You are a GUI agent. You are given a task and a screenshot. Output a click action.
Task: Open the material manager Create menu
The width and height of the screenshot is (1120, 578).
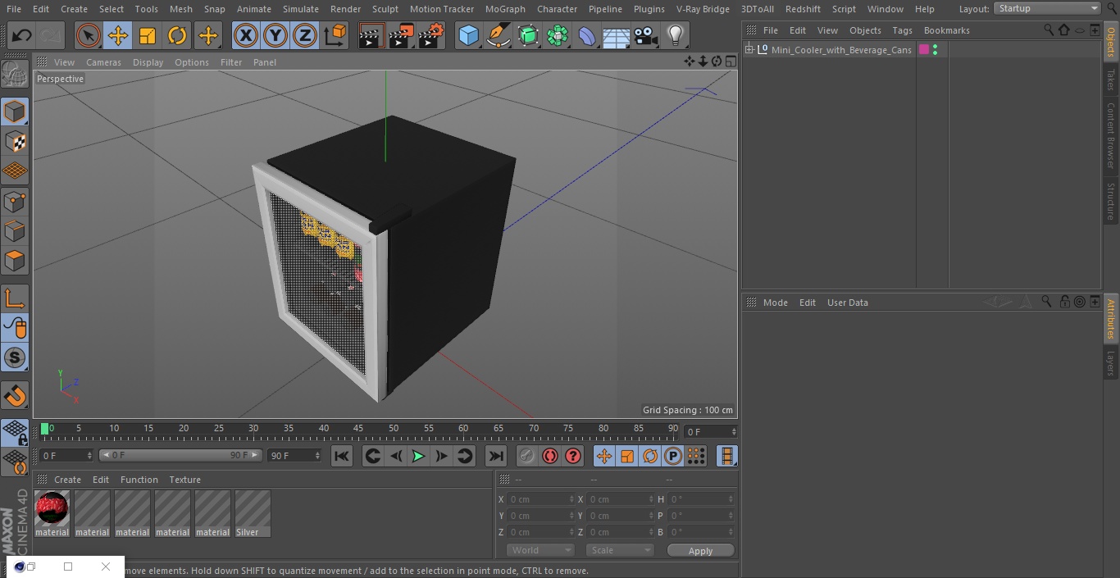click(x=67, y=480)
